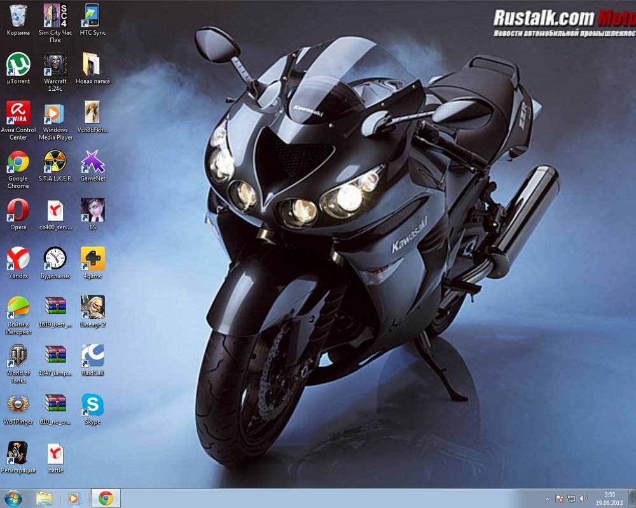Open the RaidCall desktop shortcut

93,356
